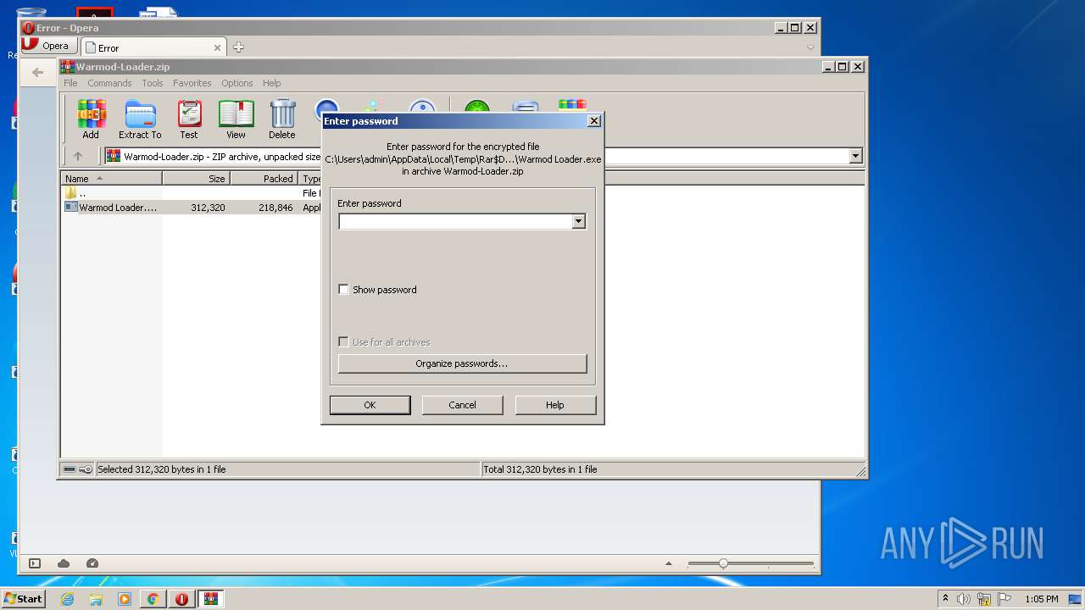Click the Opera back navigation arrow
1085x610 pixels.
click(37, 72)
